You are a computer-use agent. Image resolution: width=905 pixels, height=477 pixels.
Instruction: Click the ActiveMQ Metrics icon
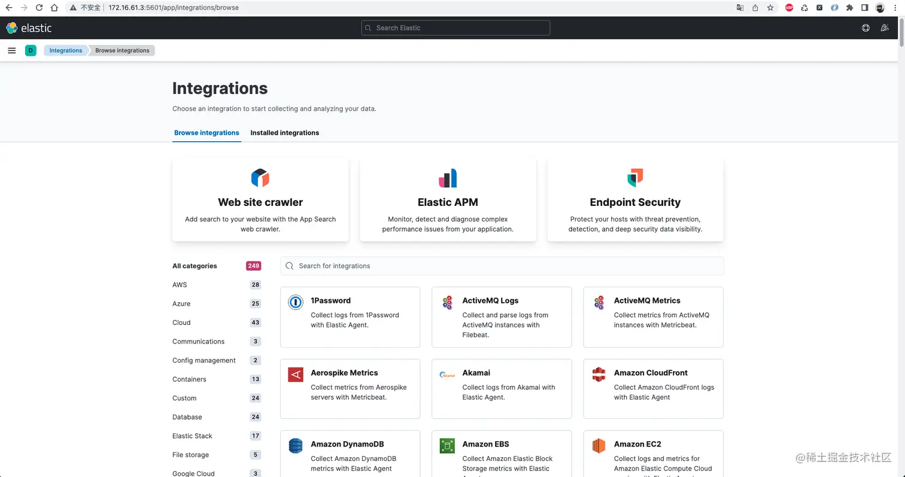tap(599, 302)
